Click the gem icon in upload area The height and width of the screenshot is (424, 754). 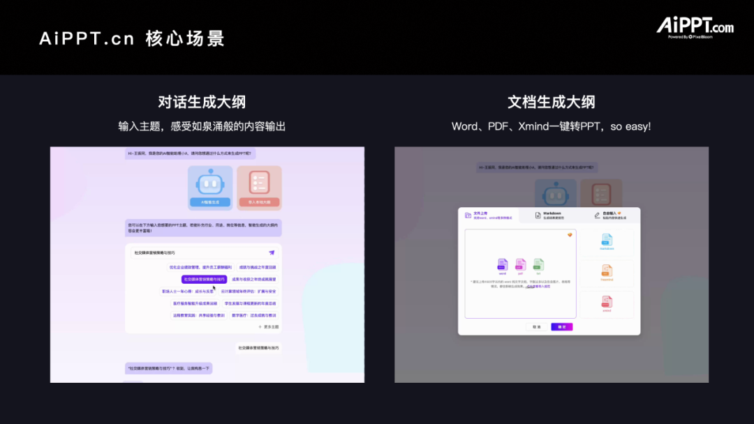pyautogui.click(x=570, y=235)
